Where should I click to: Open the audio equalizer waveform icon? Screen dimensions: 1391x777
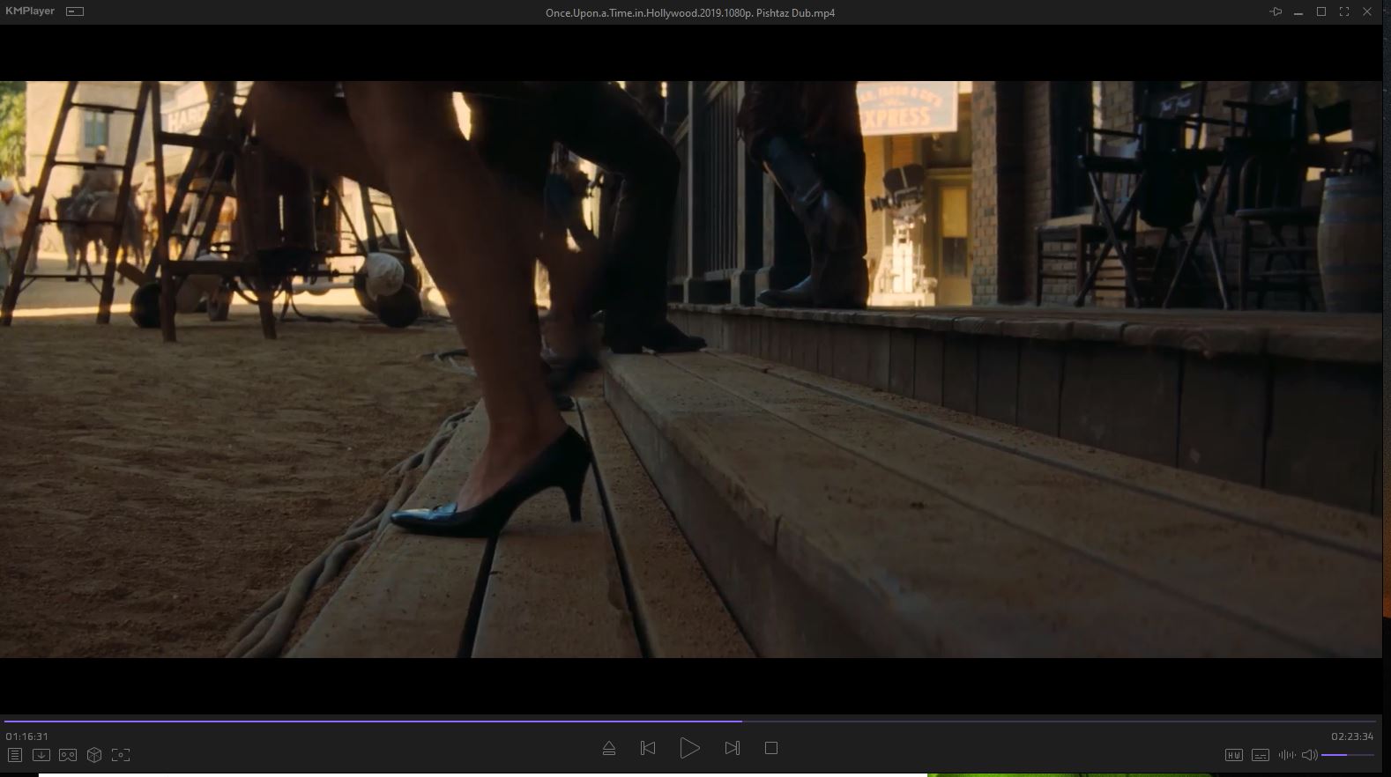[1286, 755]
